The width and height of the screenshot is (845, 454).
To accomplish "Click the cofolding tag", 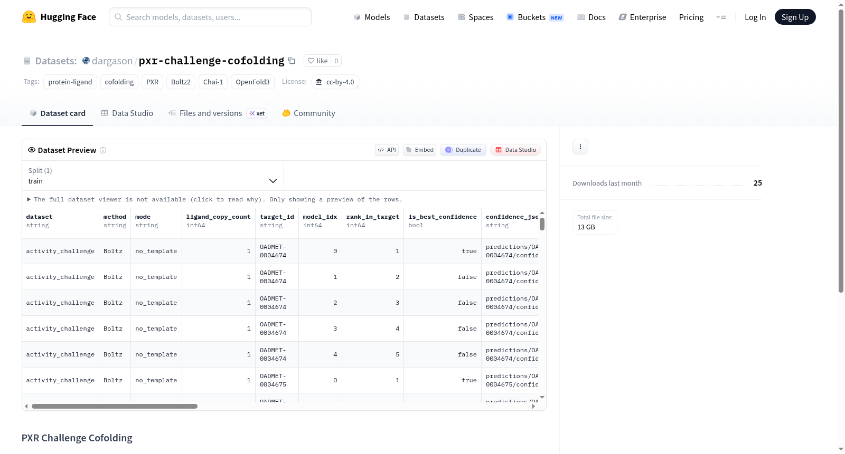I will [x=119, y=82].
